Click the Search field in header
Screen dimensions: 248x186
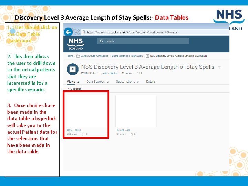tap(143, 41)
